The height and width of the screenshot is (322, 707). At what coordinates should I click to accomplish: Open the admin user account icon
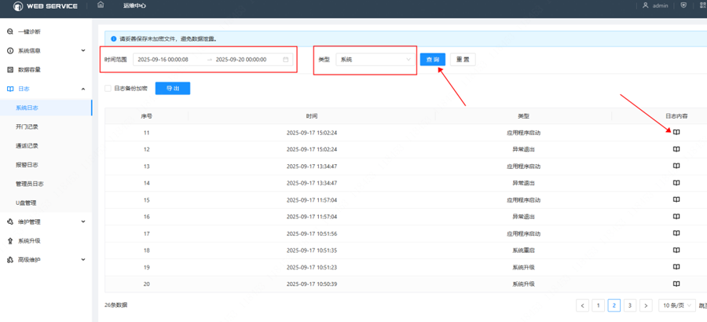pyautogui.click(x=646, y=5)
